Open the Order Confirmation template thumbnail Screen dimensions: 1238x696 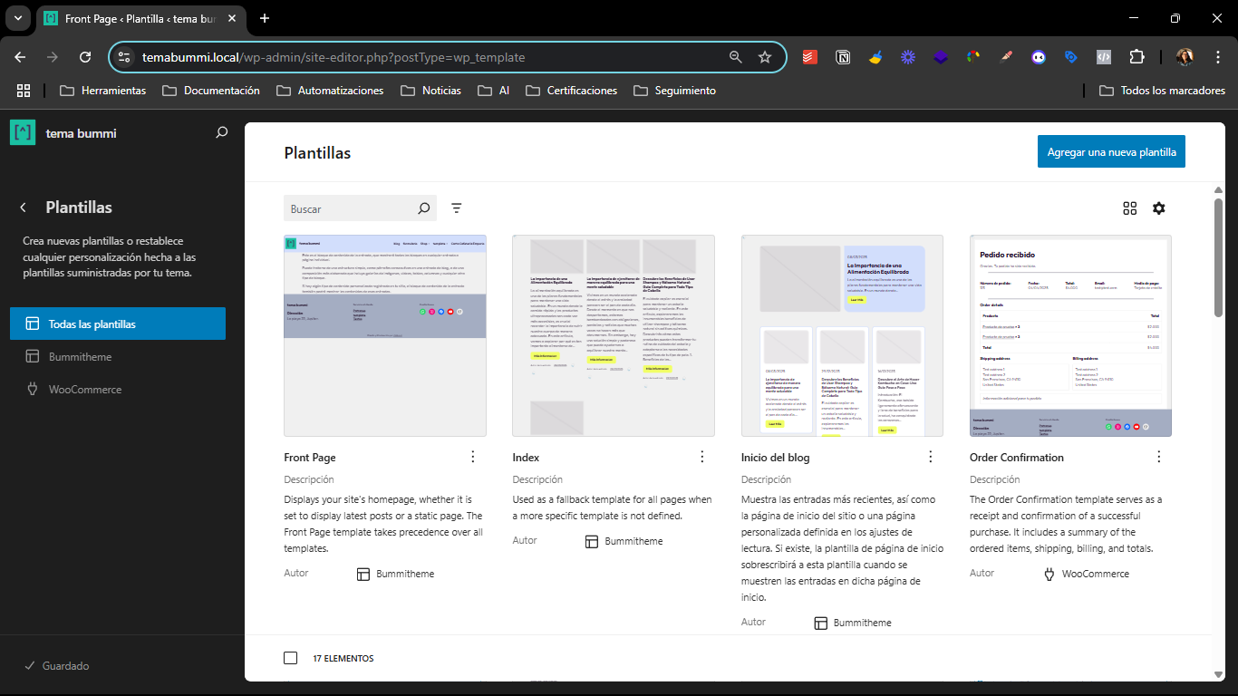1070,335
